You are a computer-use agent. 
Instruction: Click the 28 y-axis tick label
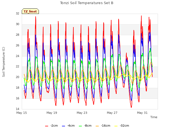(x=17, y=35)
